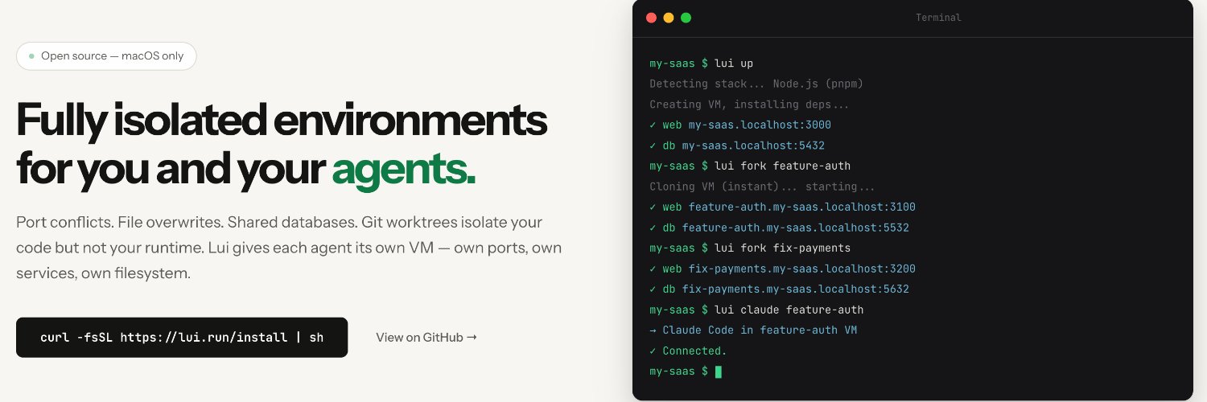Click the Fully isolated environments headline

click(282, 145)
